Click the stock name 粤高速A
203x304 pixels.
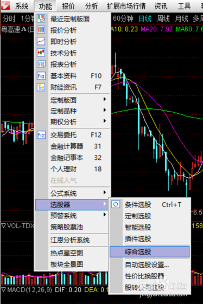(14, 29)
